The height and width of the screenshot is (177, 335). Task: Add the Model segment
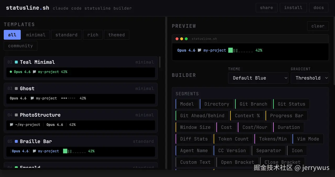pyautogui.click(x=187, y=104)
